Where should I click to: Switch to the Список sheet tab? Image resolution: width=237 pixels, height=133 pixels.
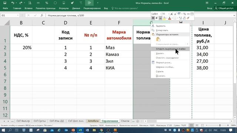(x=125, y=121)
